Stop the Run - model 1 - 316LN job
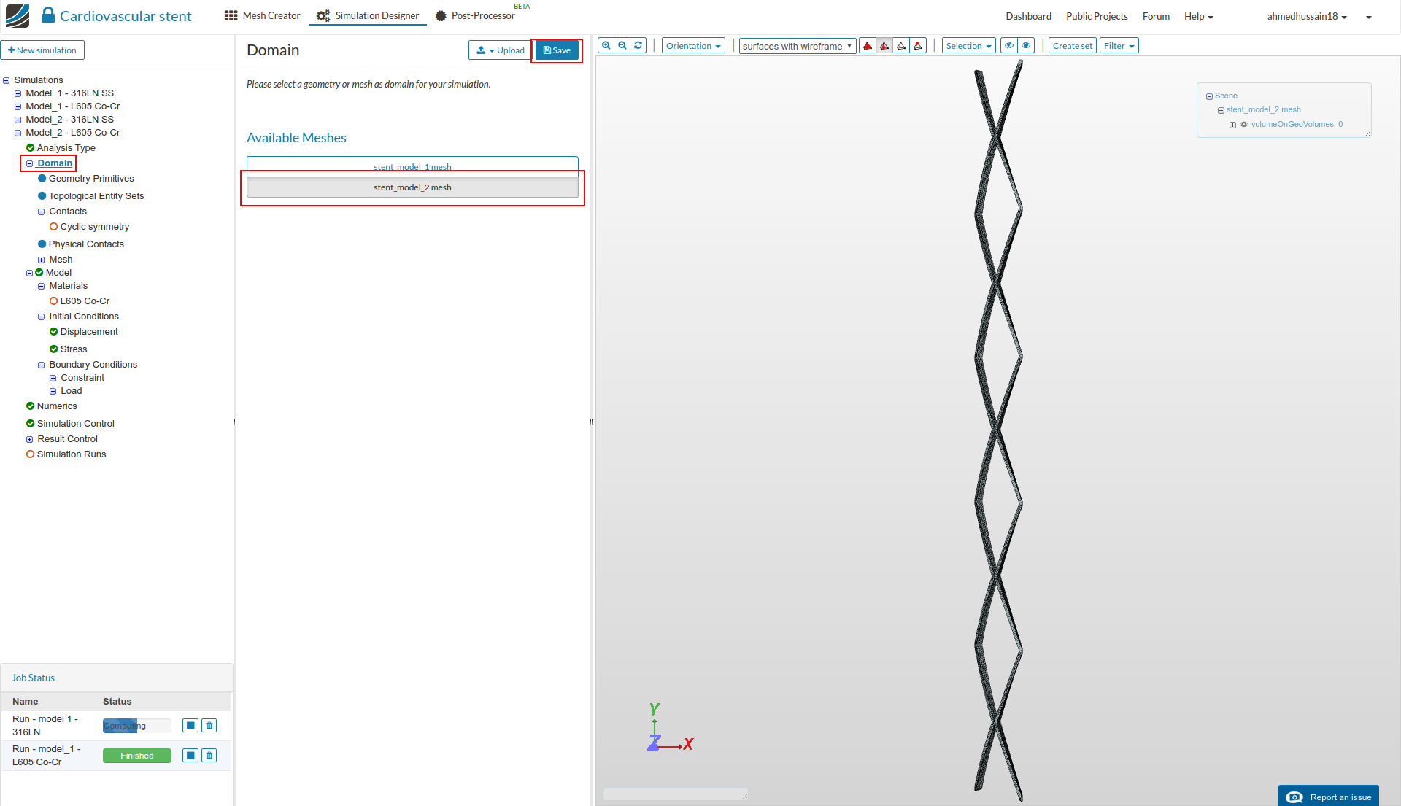 [190, 726]
